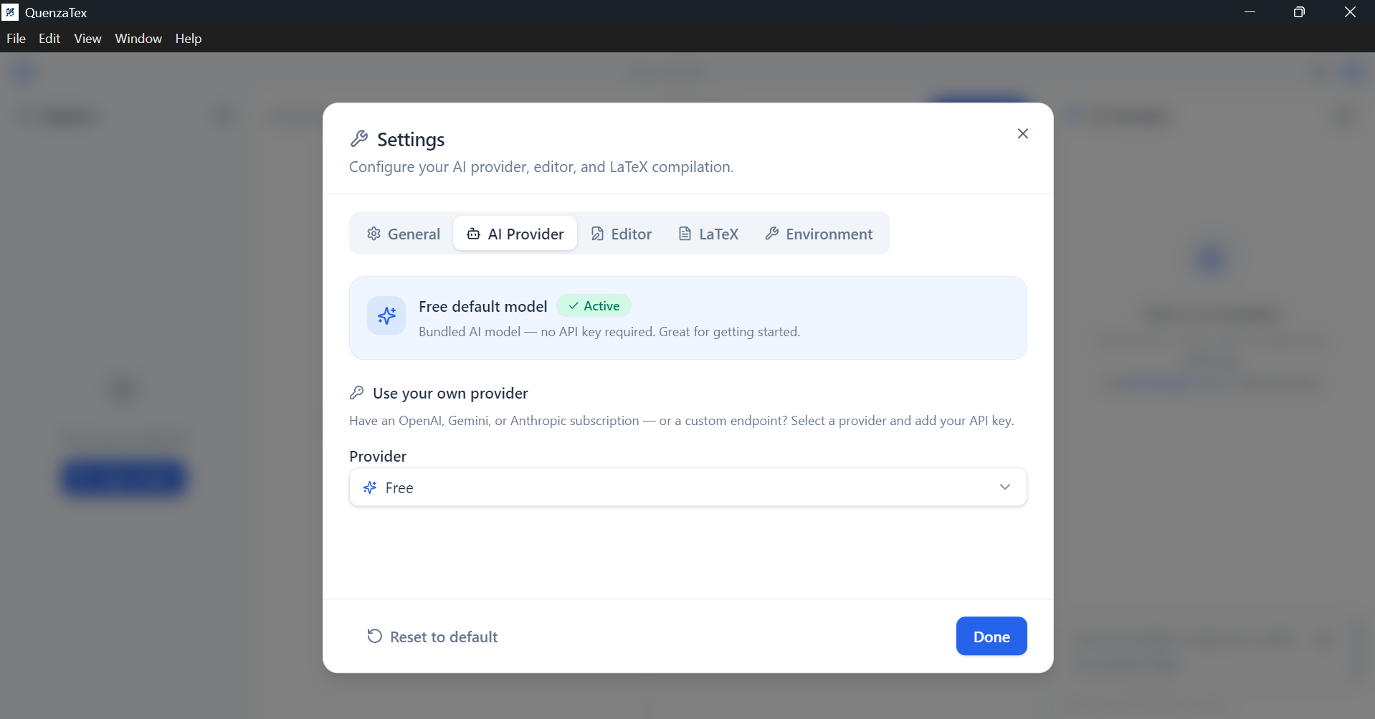Click the sparkle icon inside Provider field
Screen dimensions: 1375x719
click(370, 487)
